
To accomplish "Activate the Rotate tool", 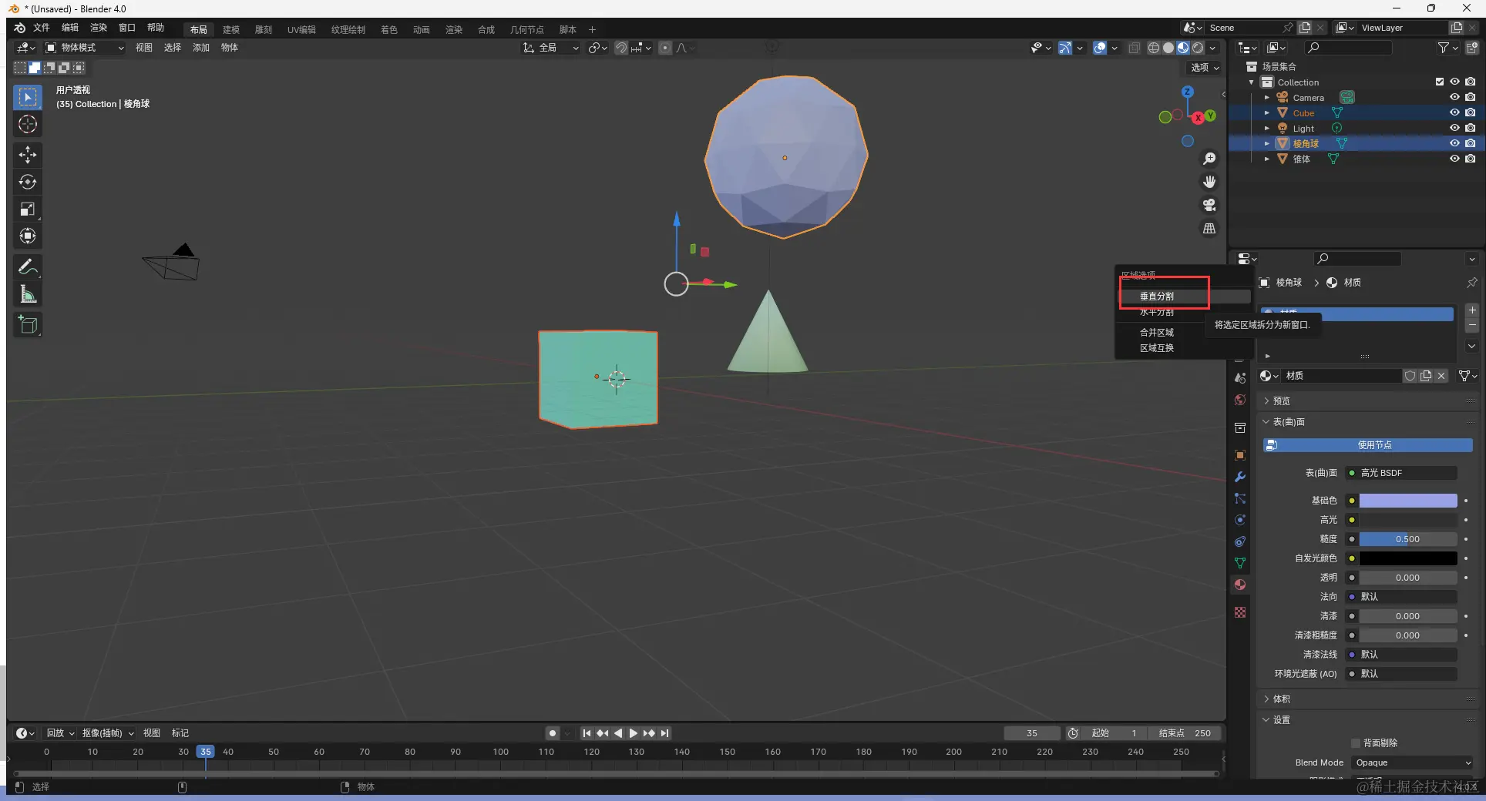I will click(28, 182).
